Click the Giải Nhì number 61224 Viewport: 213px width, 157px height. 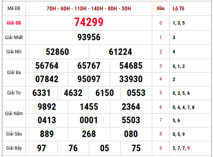[120, 52]
